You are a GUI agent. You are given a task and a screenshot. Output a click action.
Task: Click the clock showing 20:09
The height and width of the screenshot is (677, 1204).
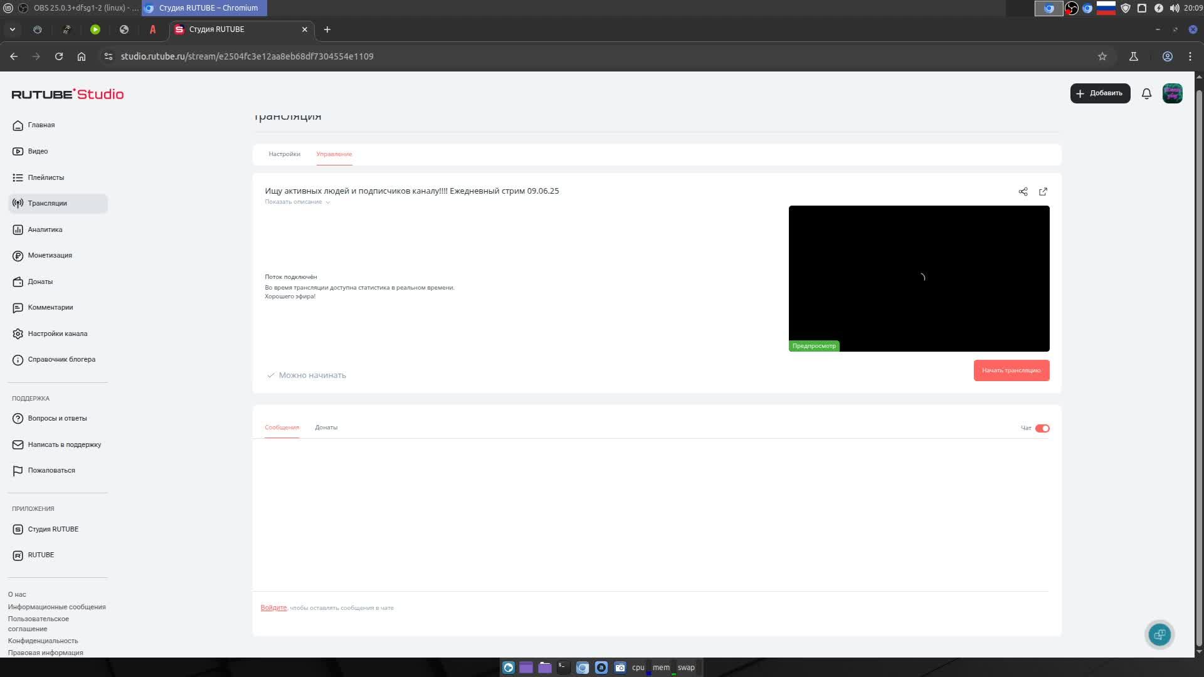pyautogui.click(x=1193, y=8)
